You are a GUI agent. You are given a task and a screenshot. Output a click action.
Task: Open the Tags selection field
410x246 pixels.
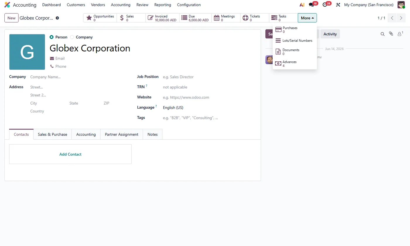tap(209, 118)
